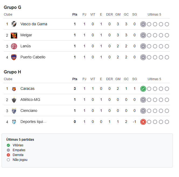Screen dimensions: 179x177
Task: Click the SG column header in Grupo H
Action: tap(135, 79)
